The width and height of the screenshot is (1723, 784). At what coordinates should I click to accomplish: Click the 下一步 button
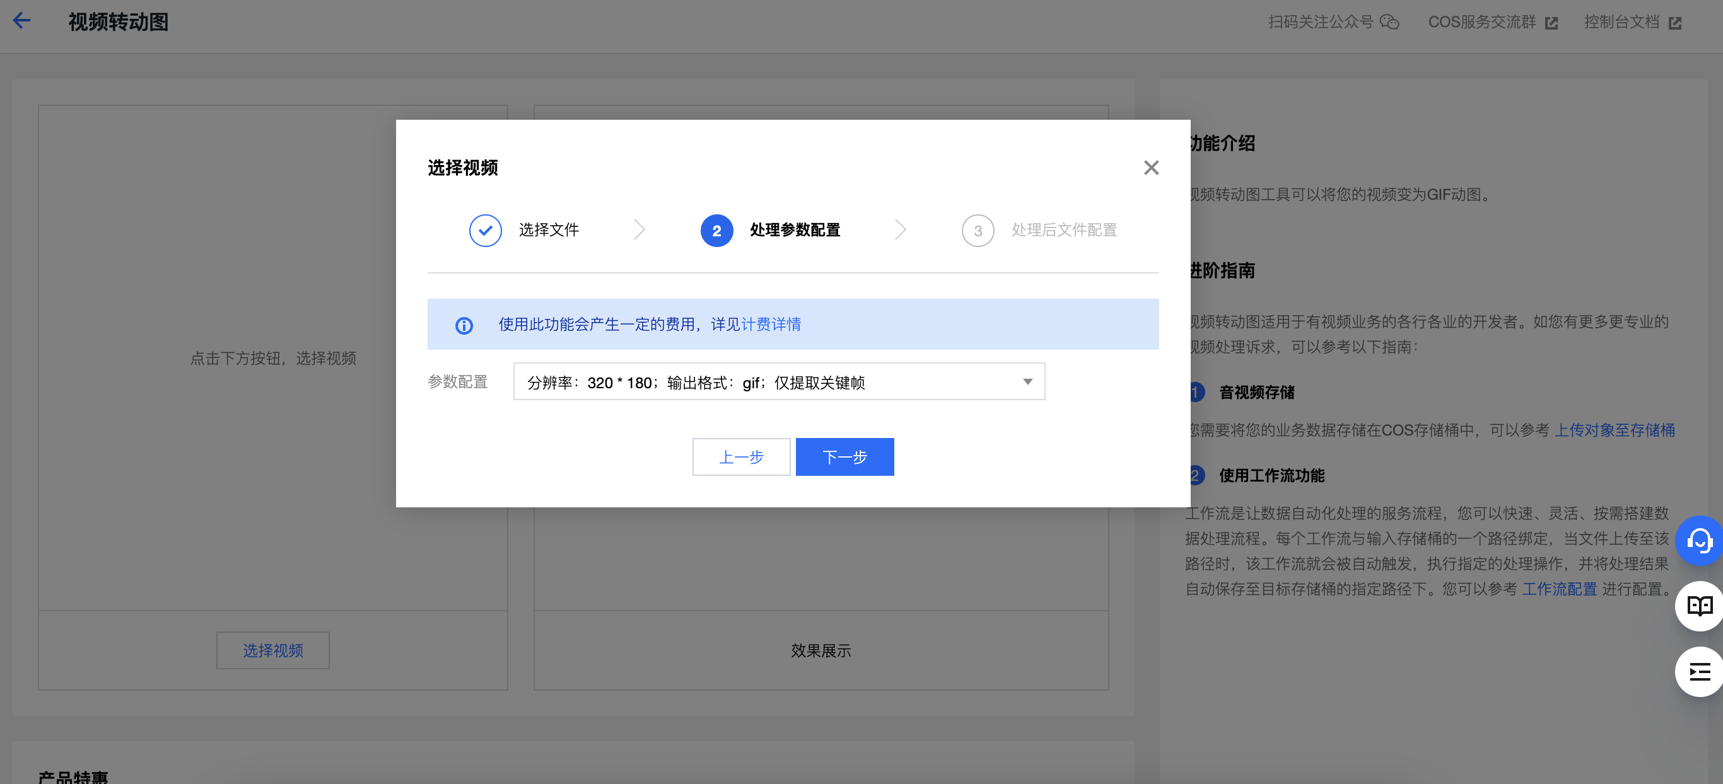coord(844,456)
